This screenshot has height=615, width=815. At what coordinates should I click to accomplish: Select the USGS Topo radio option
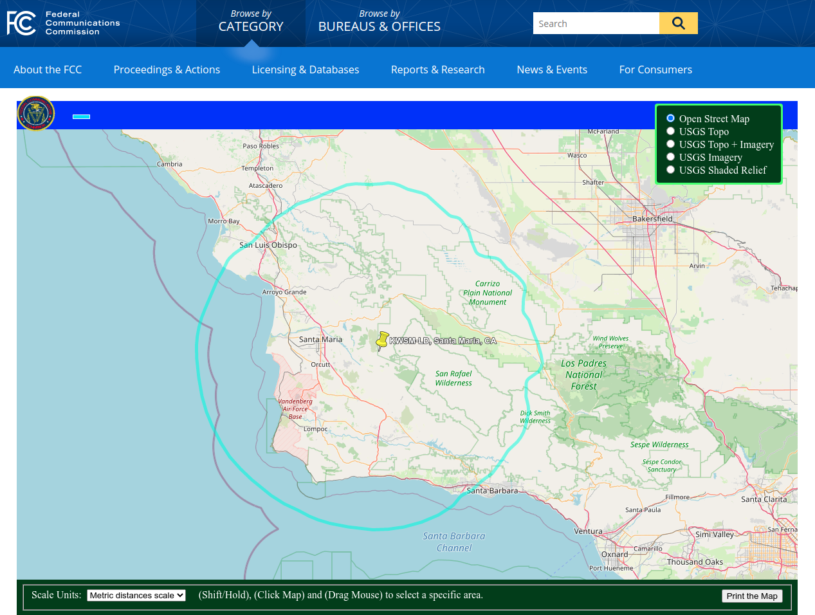[x=670, y=131]
